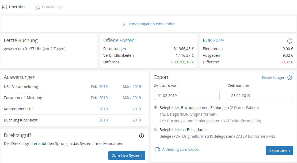Open Zusammenf. Meldung for März 2019
This screenshot has height=163, width=297.
[132, 98]
